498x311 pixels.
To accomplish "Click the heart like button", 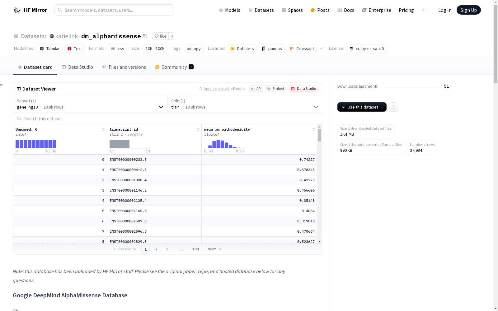I will pyautogui.click(x=161, y=36).
